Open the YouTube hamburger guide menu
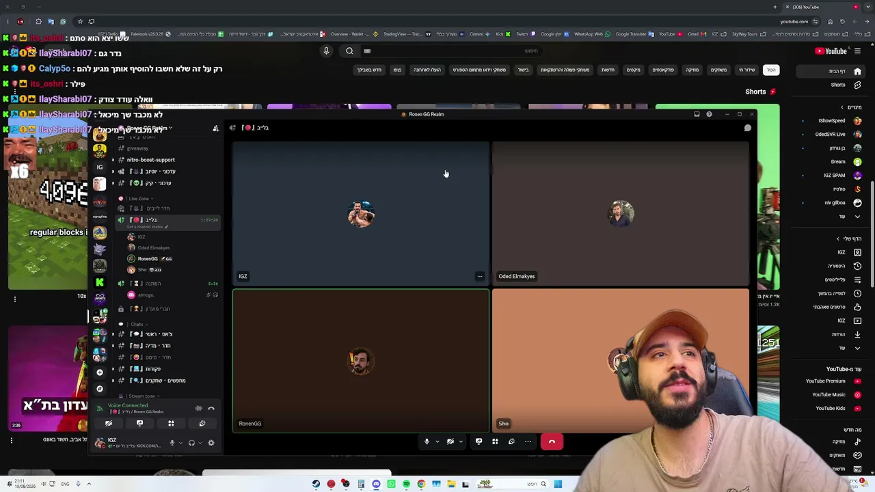The image size is (875, 492). point(857,51)
